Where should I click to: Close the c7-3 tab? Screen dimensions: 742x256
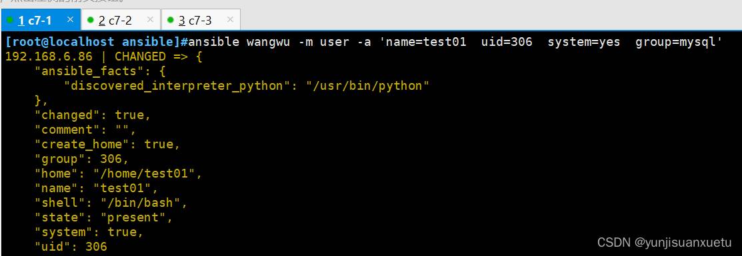tap(230, 20)
